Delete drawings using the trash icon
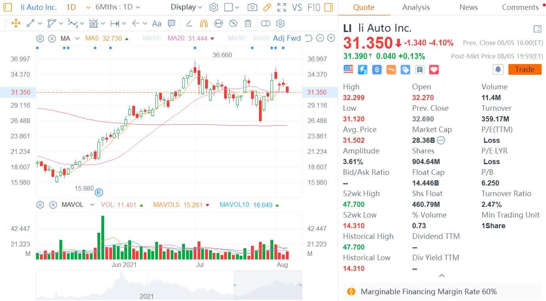Screen dimensions: 546x301 click(x=248, y=23)
